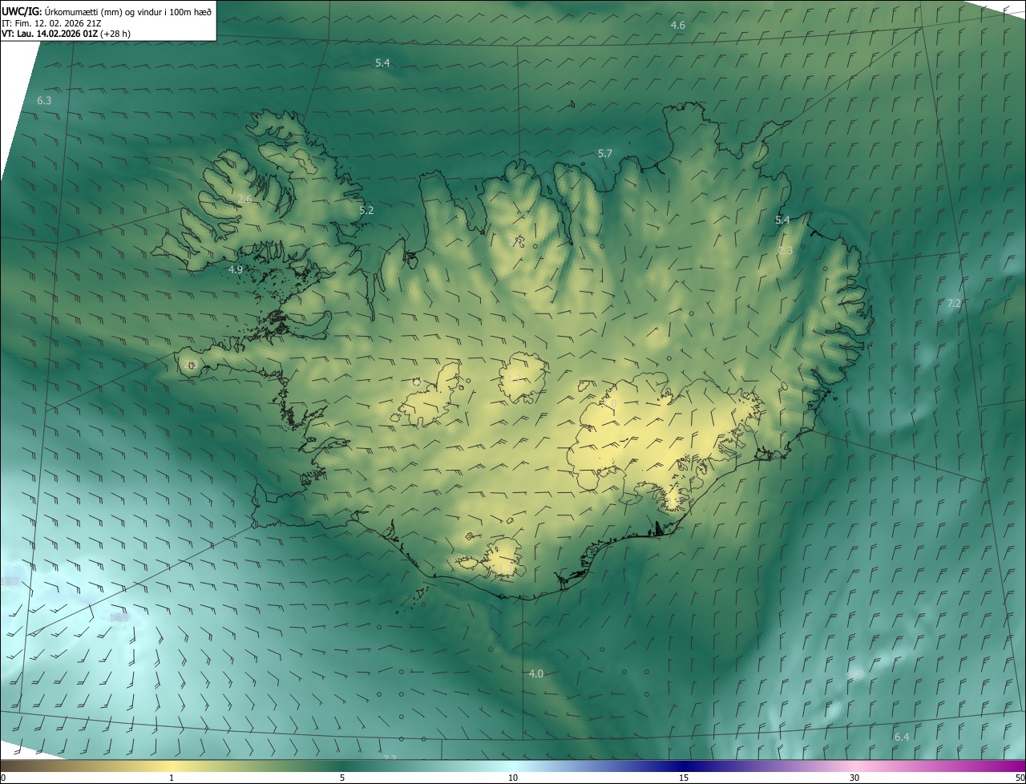The width and height of the screenshot is (1026, 784).
Task: Click the initial time line 'IT: Fim. 12. 02. 2026 21Z'
Action: (x=53, y=23)
